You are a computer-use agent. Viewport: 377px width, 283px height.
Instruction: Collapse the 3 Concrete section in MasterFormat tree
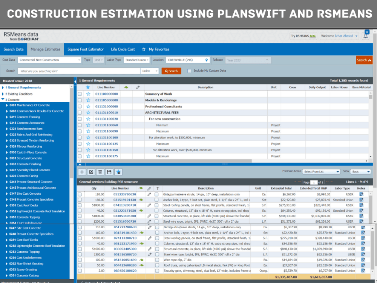pos(3,100)
